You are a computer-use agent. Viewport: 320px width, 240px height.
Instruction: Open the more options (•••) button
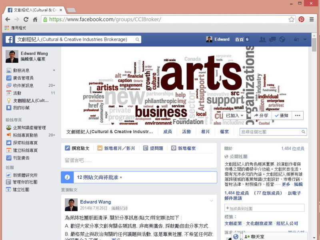(297, 115)
